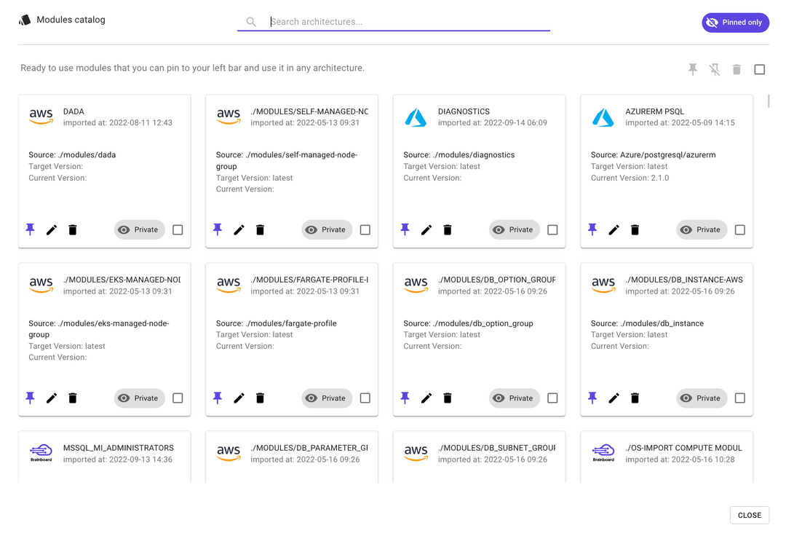Tick the select-all checkbox in the top toolbar
786x536 pixels.
point(760,69)
